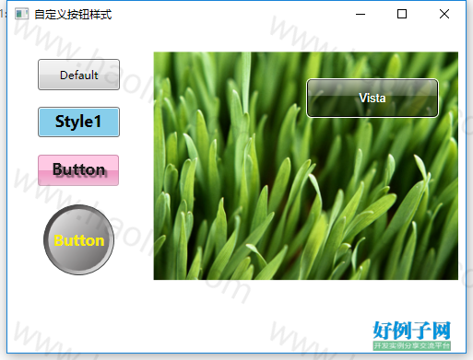The image size is (473, 360).
Task: Click the 自定义按钮样式 title text
Action: (73, 15)
